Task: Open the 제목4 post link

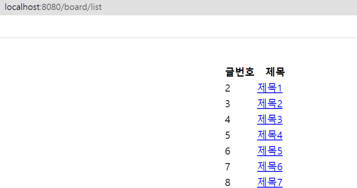Action: pos(270,135)
